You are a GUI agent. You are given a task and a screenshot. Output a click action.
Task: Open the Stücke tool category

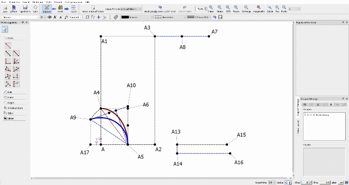coord(14,113)
